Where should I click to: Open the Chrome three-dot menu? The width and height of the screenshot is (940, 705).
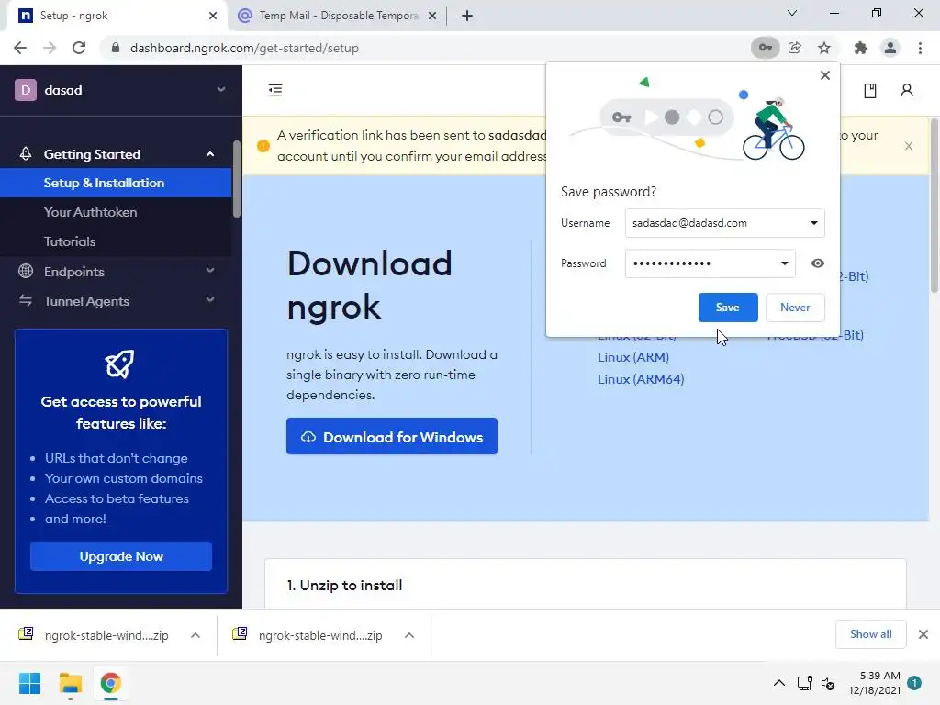pos(920,48)
